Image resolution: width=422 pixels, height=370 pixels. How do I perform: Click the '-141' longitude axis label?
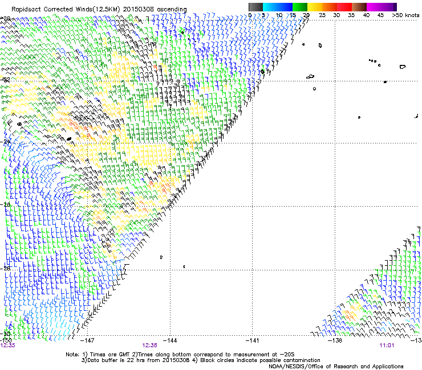tap(253, 340)
